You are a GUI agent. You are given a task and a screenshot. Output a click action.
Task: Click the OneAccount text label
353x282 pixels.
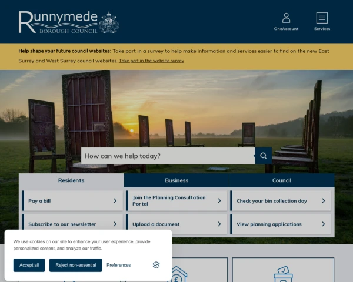coord(286,29)
